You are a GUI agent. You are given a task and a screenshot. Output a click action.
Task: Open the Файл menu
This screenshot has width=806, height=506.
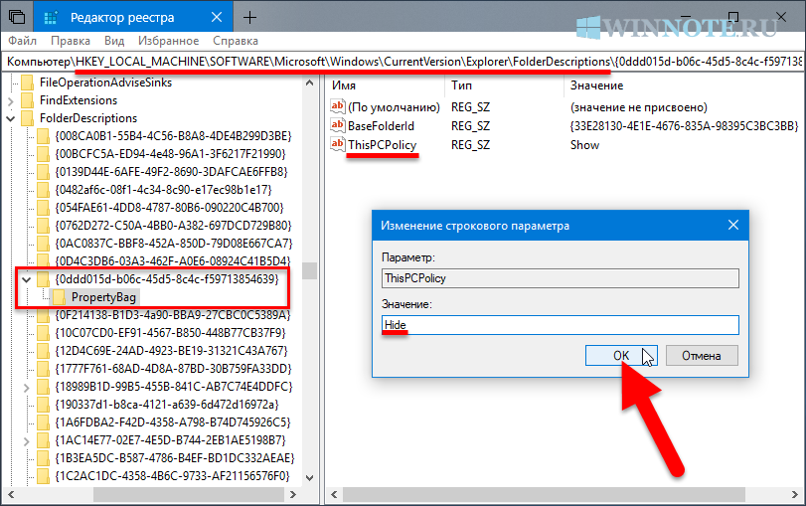point(22,42)
